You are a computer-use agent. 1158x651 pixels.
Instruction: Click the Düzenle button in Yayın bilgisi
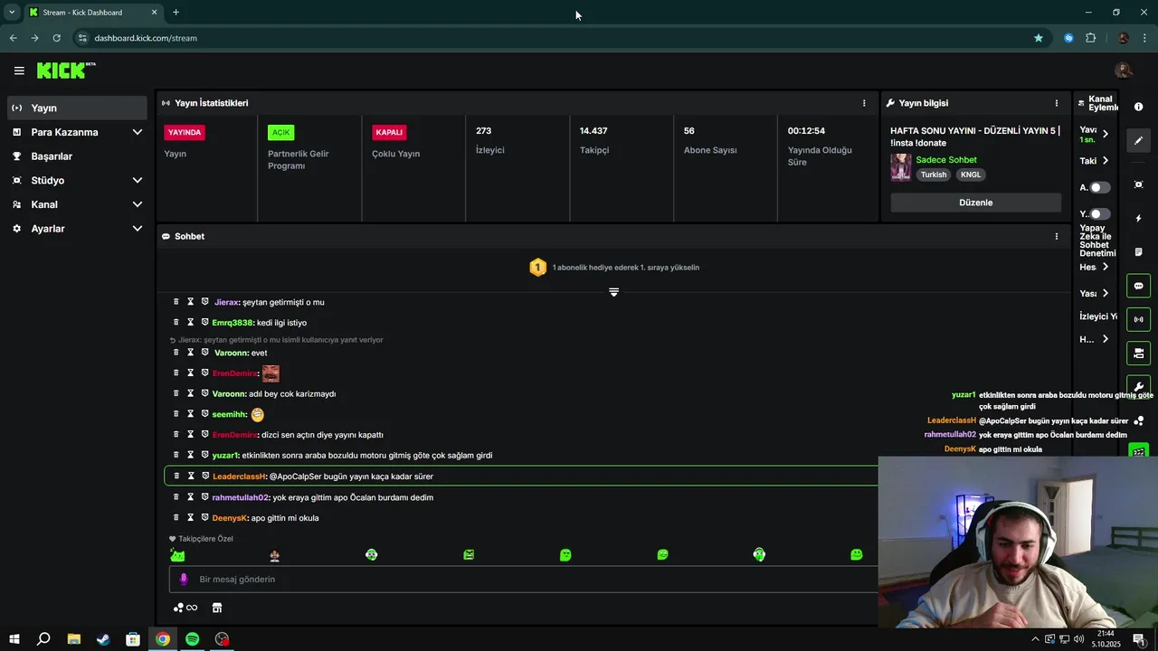click(975, 203)
